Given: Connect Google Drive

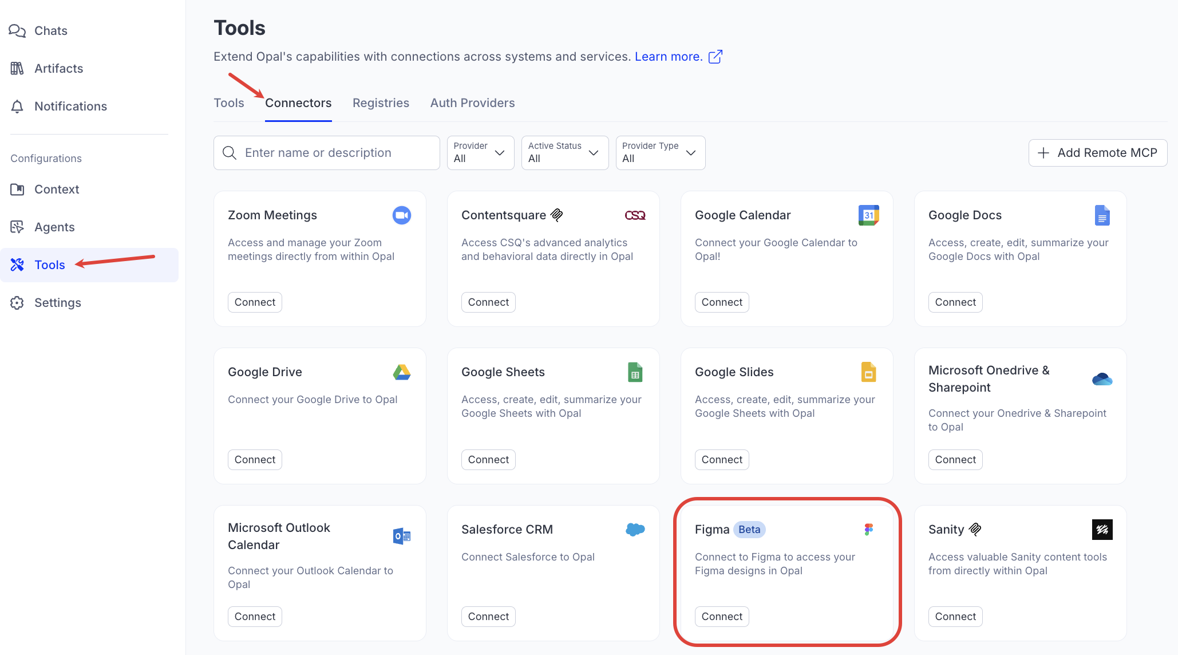Looking at the screenshot, I should click(255, 460).
